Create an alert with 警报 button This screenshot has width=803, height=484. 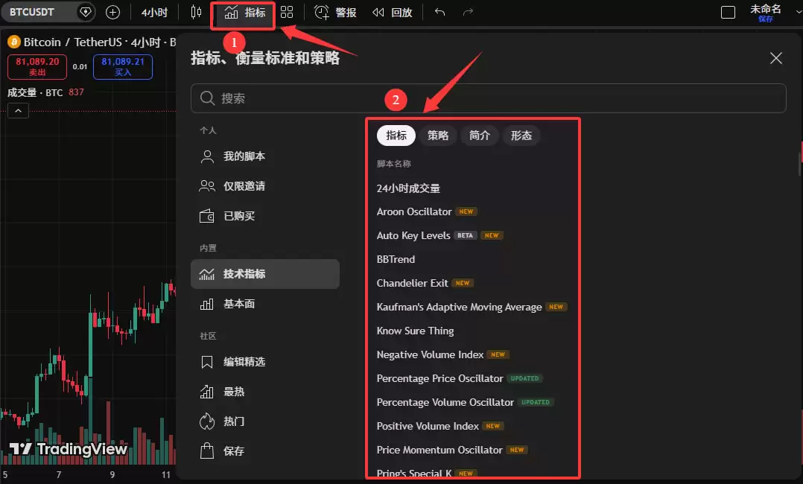coord(335,13)
